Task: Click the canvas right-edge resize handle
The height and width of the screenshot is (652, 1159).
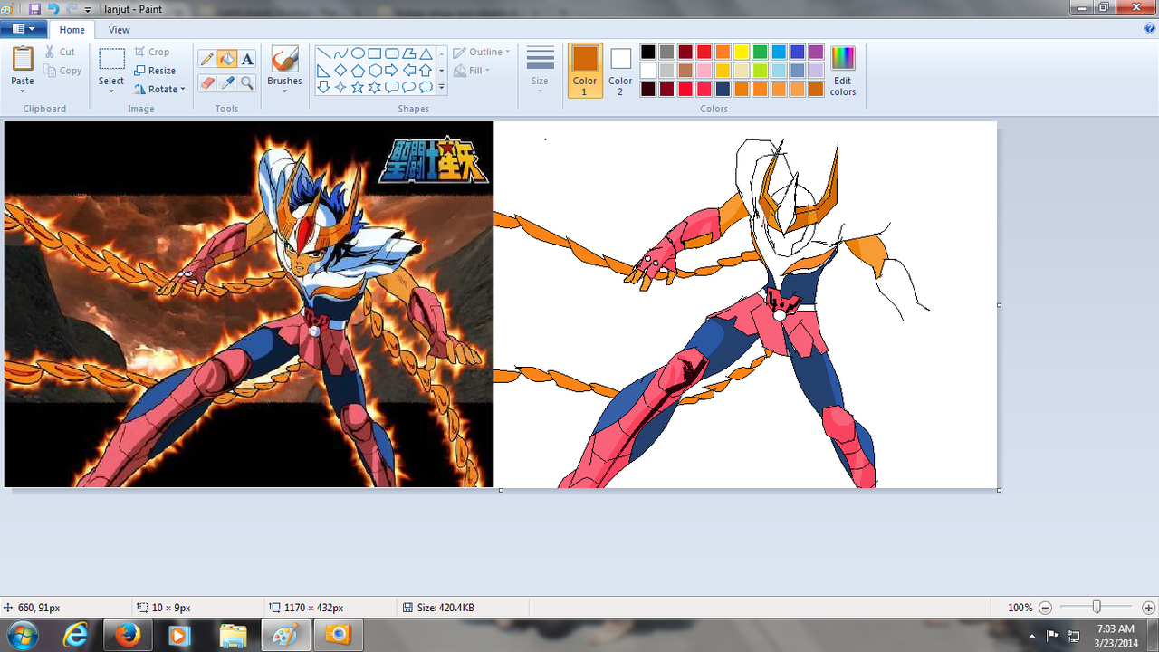Action: tap(999, 305)
